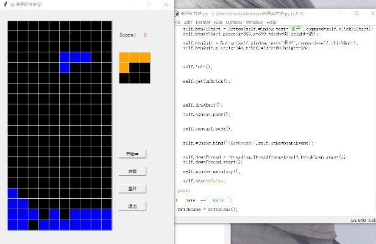The image size is (376, 244).
Task: Open the Help menu
Action: (271, 22)
